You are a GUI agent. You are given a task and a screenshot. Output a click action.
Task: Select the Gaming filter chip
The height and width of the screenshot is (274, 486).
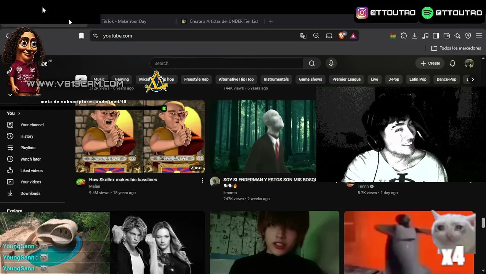click(122, 79)
